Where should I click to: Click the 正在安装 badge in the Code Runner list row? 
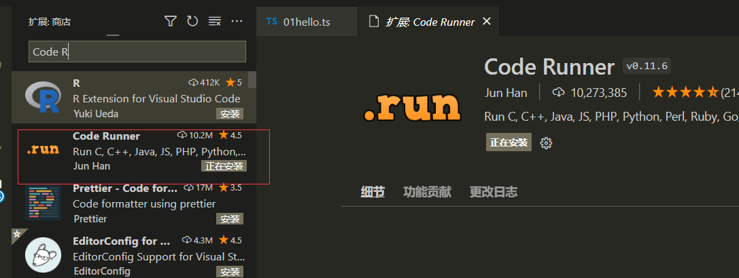pyautogui.click(x=224, y=165)
